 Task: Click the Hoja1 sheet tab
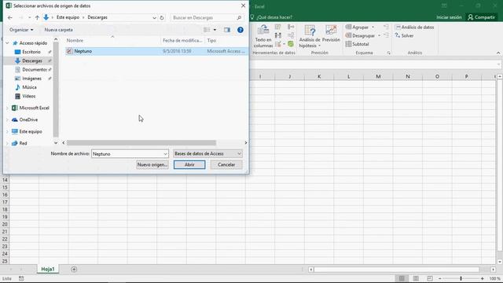48,269
